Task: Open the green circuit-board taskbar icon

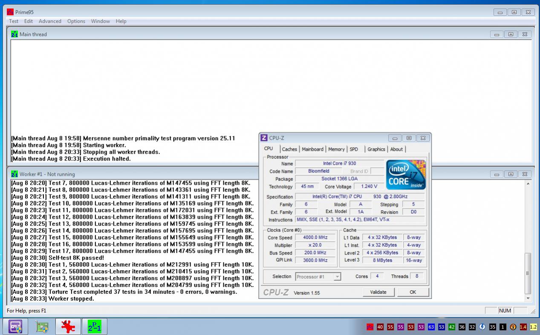Action: (42, 326)
